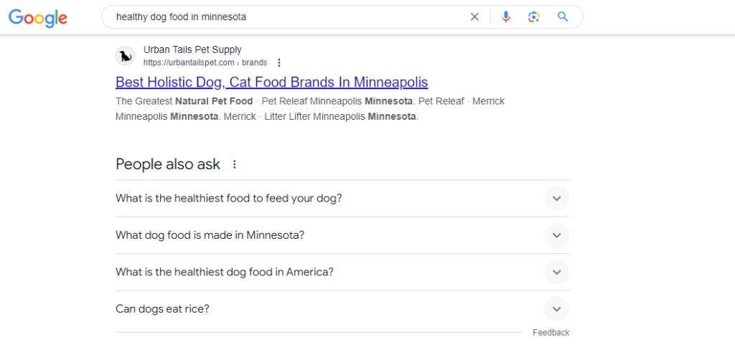Image resolution: width=735 pixels, height=355 pixels.
Task: Click 'What is the healthiest dog food in America?' text
Action: point(225,273)
